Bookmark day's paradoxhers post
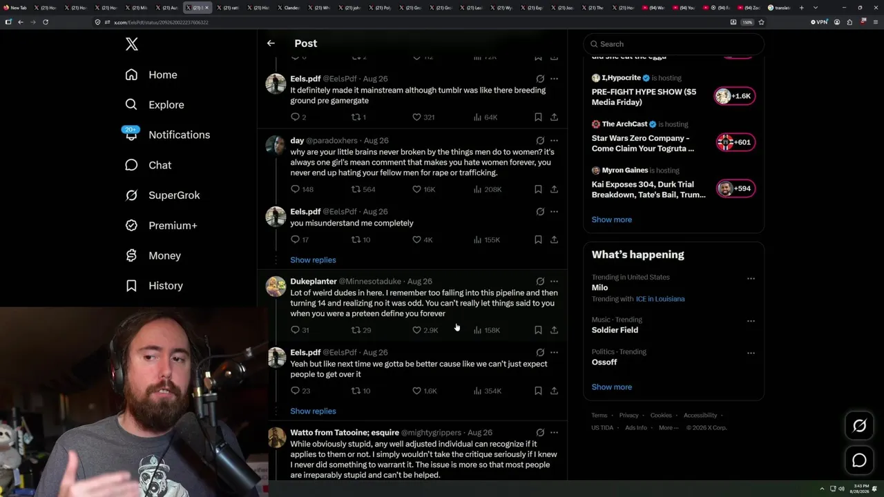Viewport: 884px width, 497px height. (538, 189)
